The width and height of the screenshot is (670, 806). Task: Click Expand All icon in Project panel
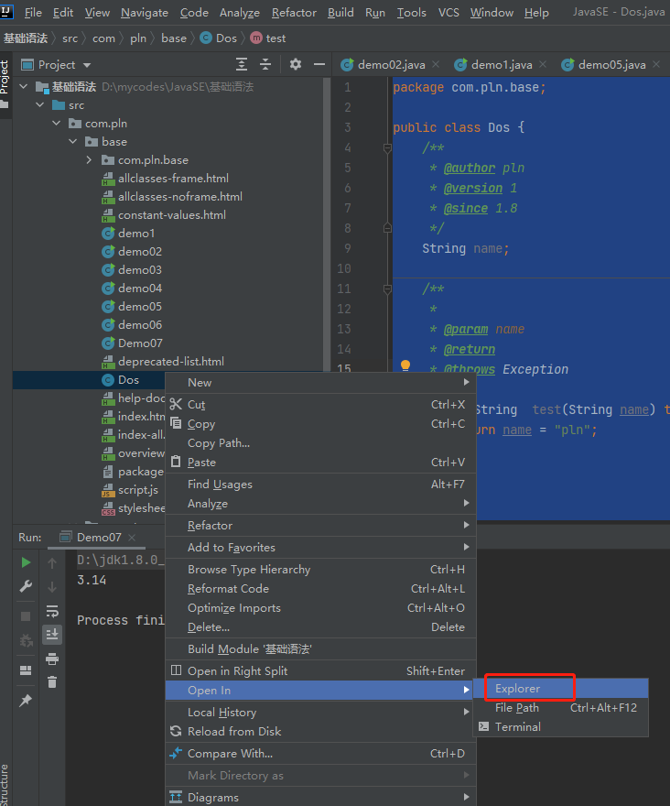click(x=242, y=64)
